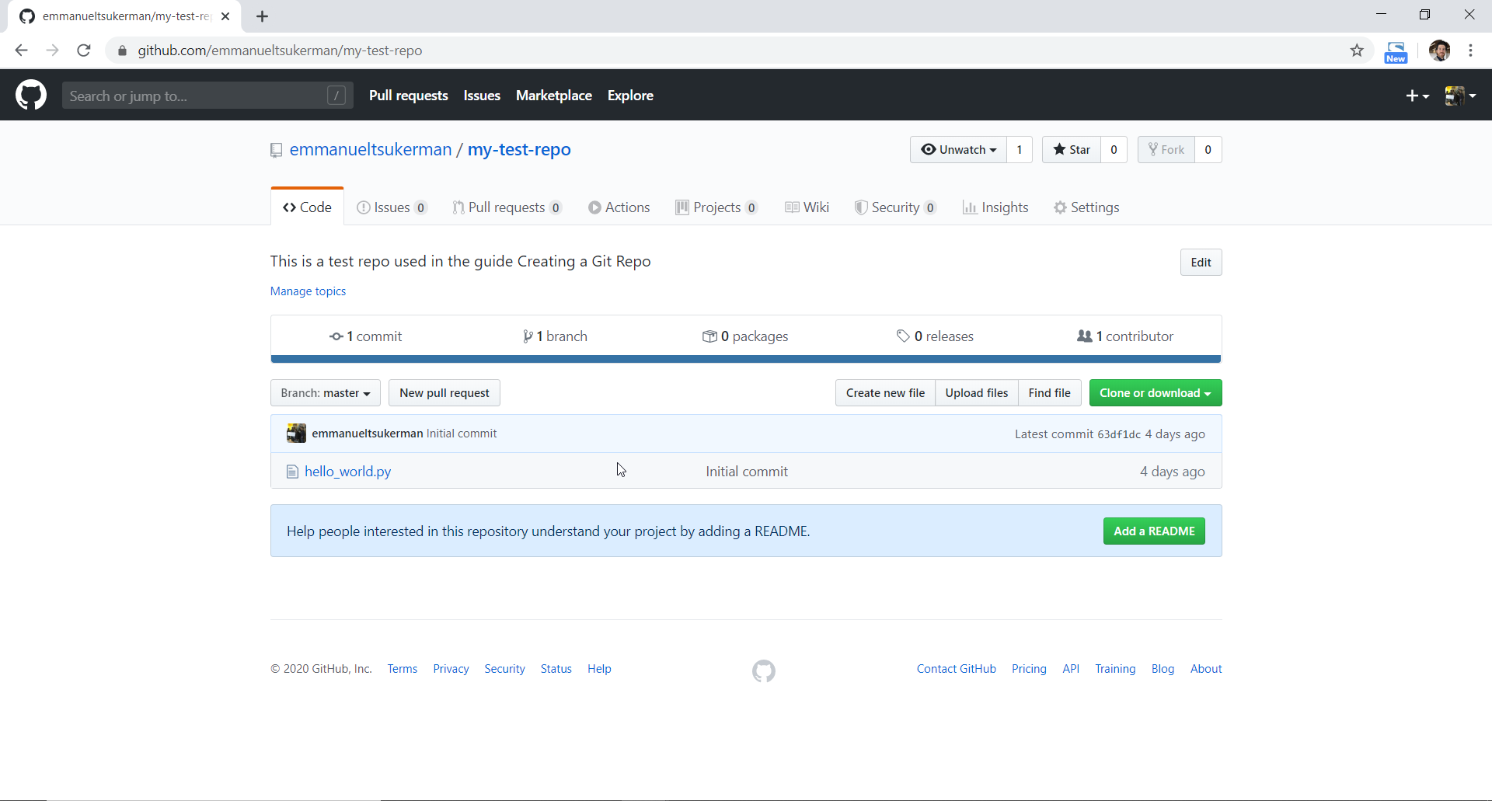Focus the Search or jump to field
Viewport: 1492px width, 801px height.
tap(207, 96)
